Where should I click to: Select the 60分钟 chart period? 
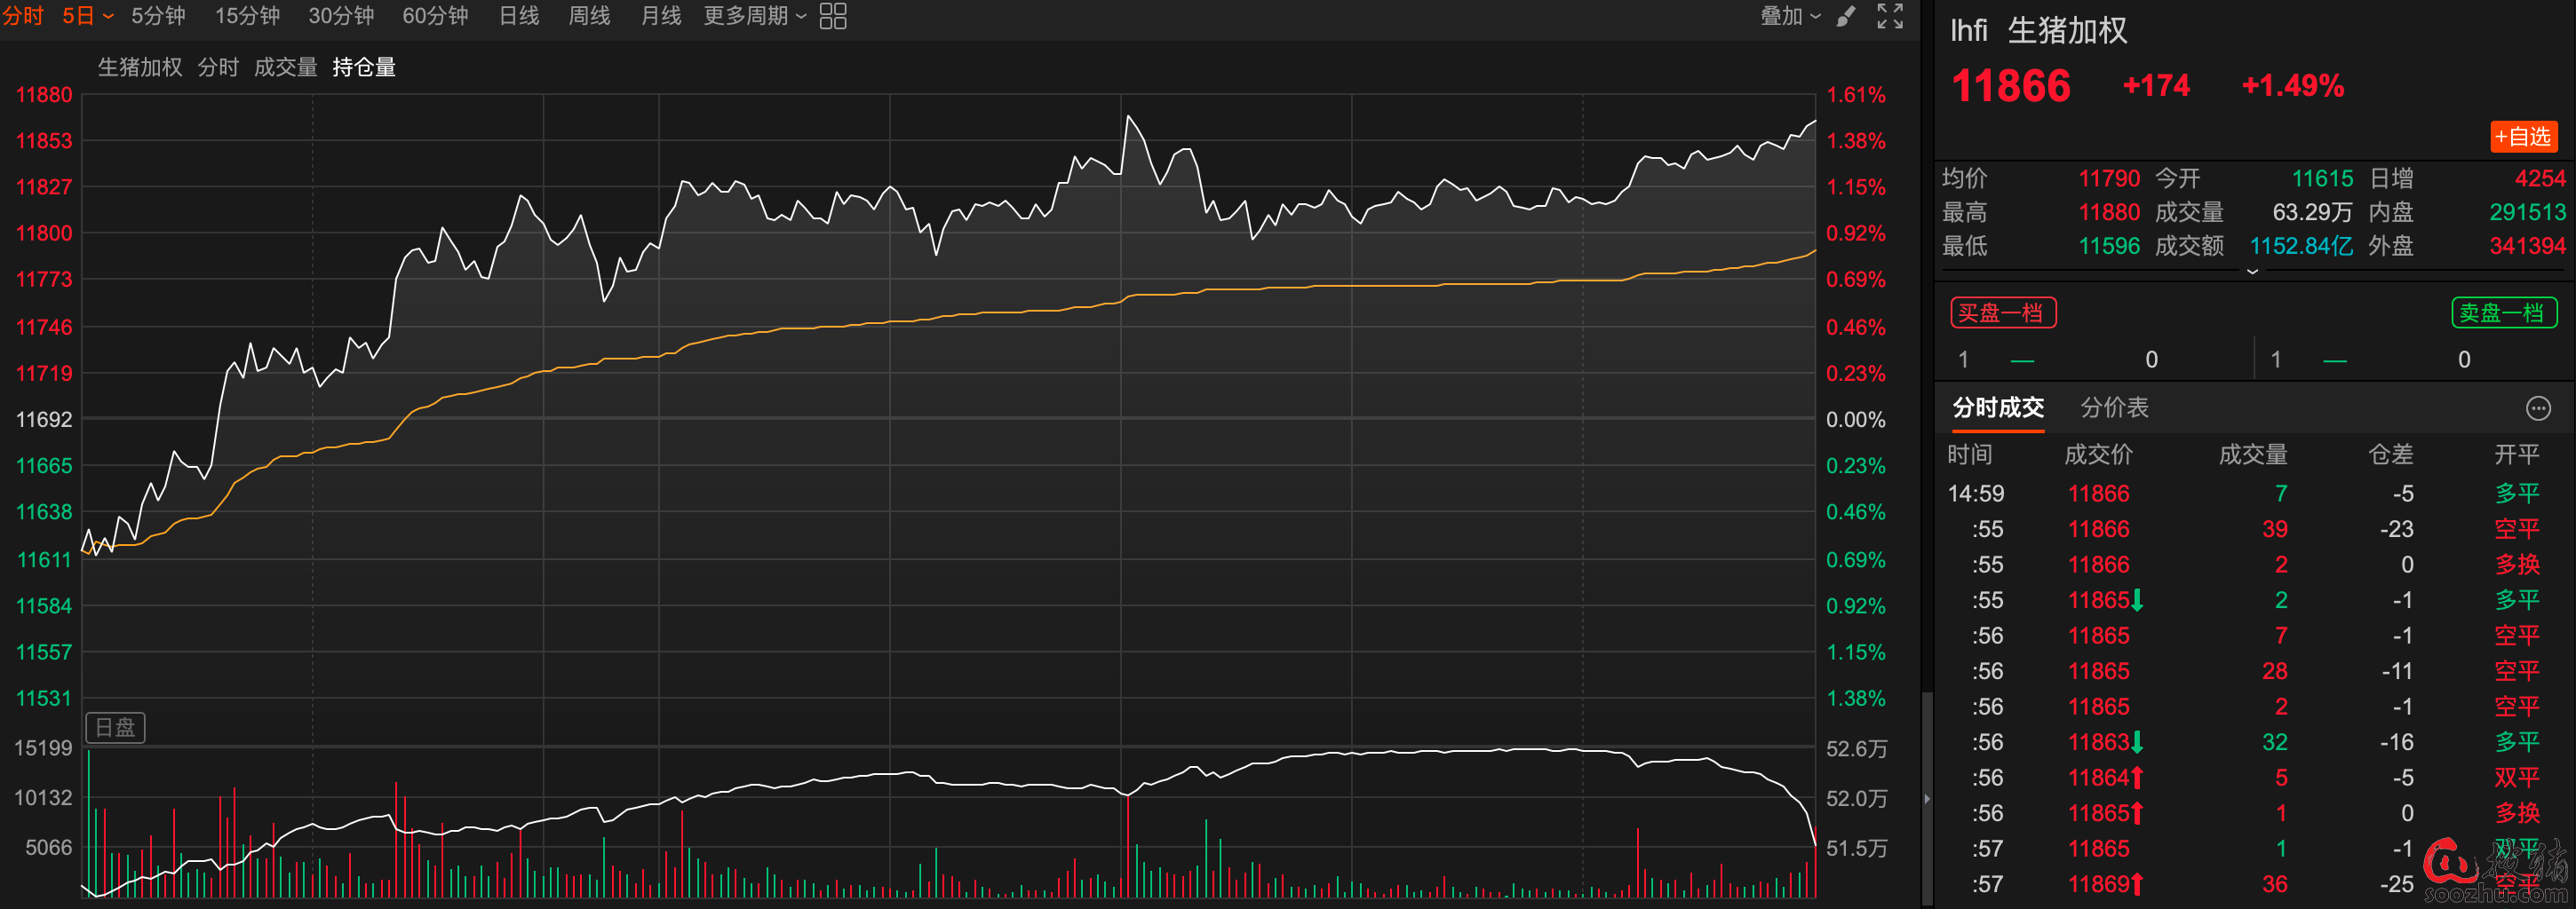click(x=435, y=16)
